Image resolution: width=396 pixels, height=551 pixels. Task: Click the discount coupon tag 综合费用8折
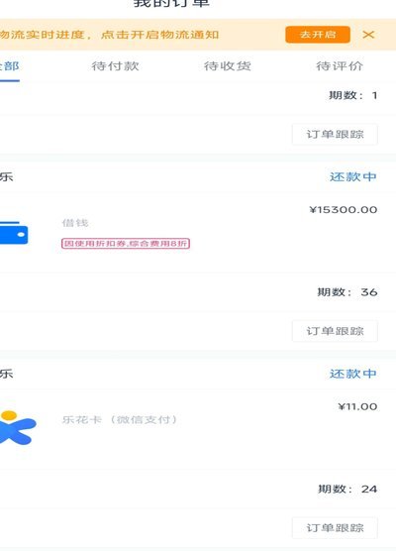[126, 244]
